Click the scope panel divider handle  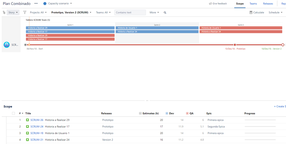click(x=147, y=100)
